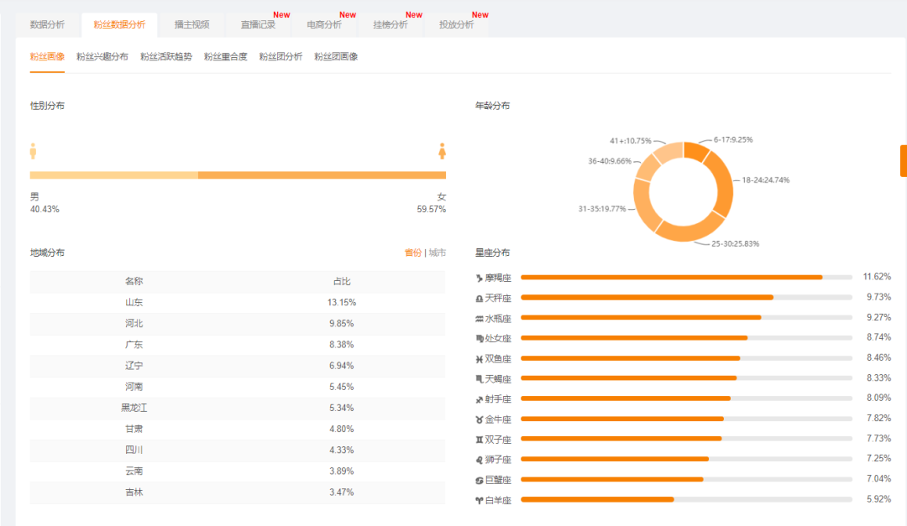Click the 水瓶座 Aquarius icon
The image size is (907, 526).
coord(479,319)
